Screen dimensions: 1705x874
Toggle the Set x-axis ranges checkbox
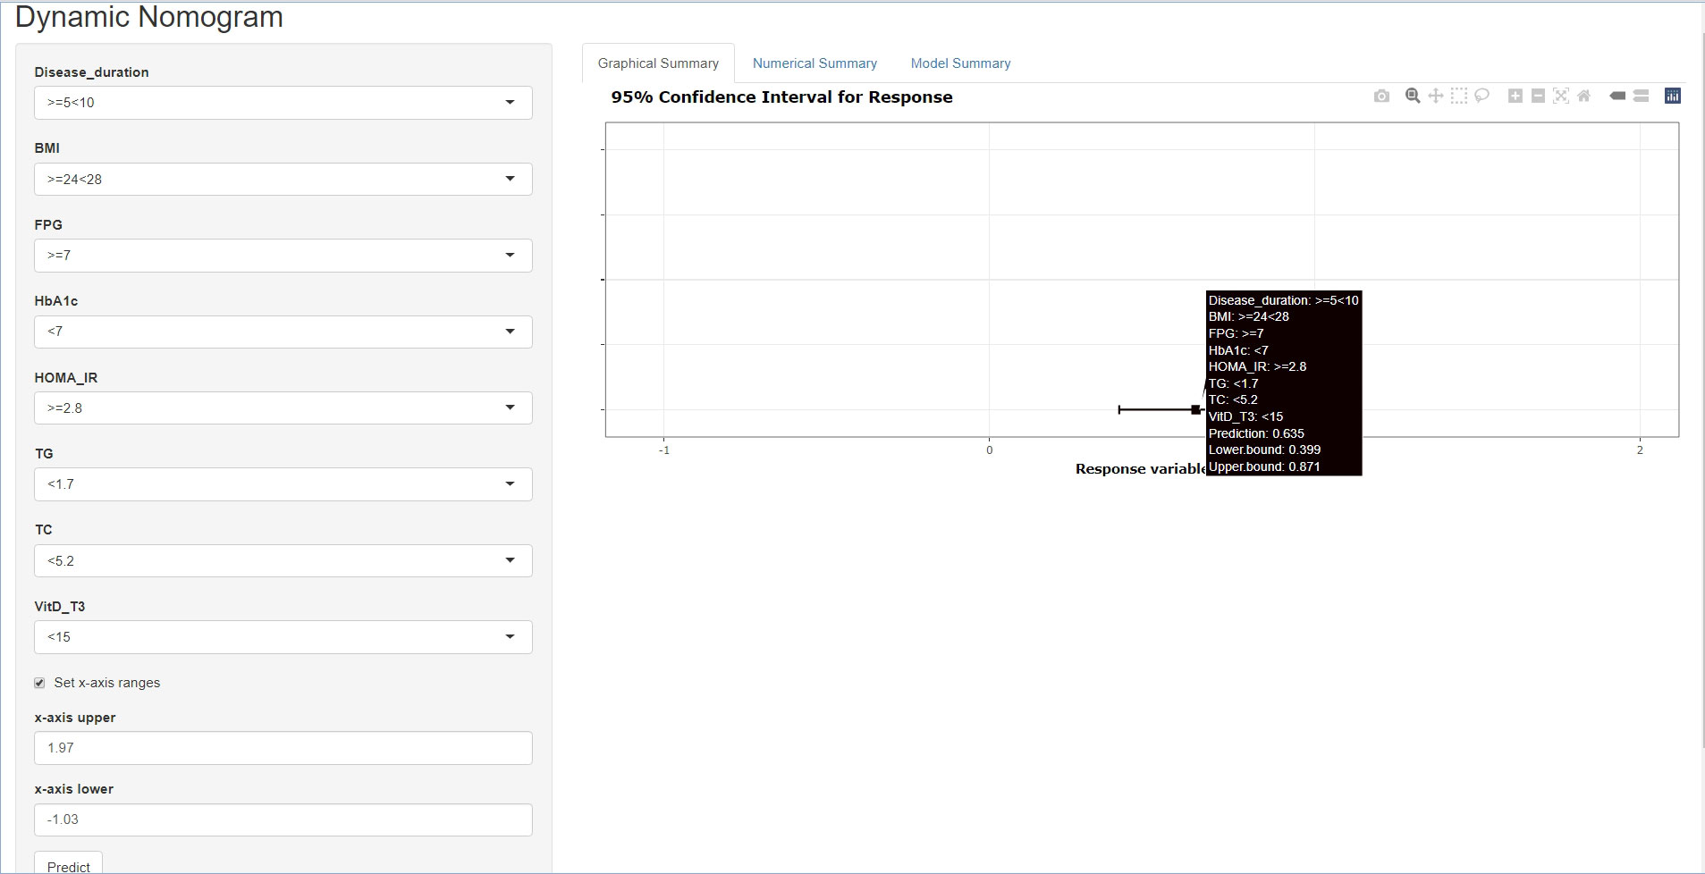click(39, 683)
